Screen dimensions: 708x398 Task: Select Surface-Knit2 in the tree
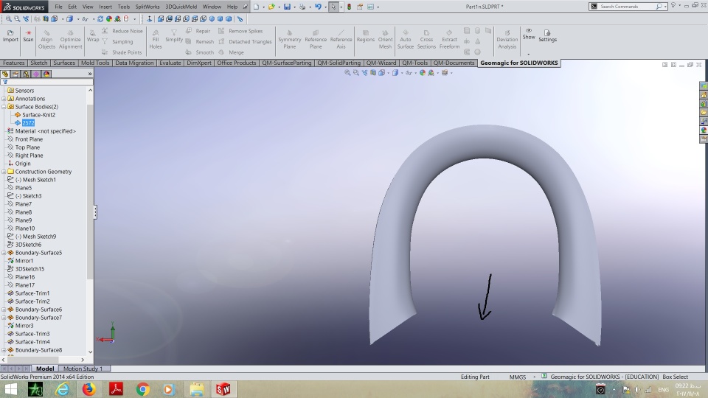click(39, 115)
